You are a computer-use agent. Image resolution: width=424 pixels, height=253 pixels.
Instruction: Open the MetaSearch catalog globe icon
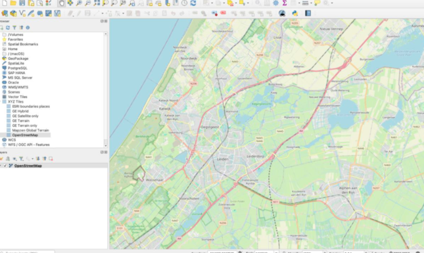point(282,13)
